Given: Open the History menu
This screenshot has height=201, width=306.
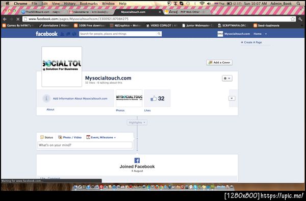Looking at the screenshot, I should pos(69,4).
